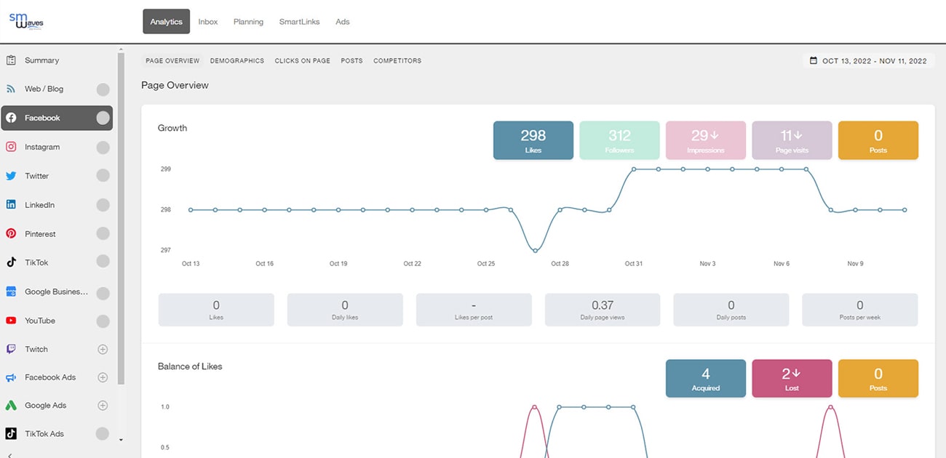The height and width of the screenshot is (458, 946).
Task: Click the sidebar vertical scrollbar thumb
Action: click(x=121, y=218)
